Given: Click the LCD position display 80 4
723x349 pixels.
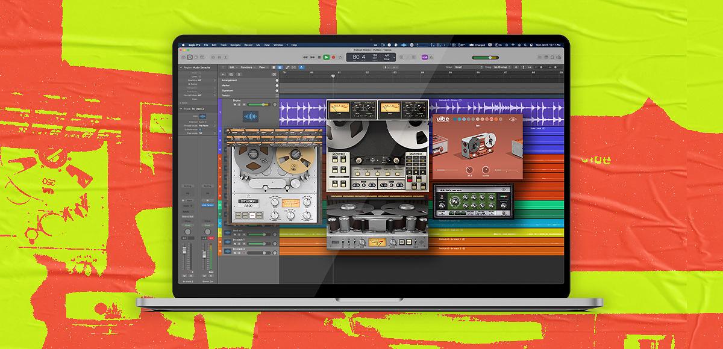Looking at the screenshot, I should coord(358,57).
